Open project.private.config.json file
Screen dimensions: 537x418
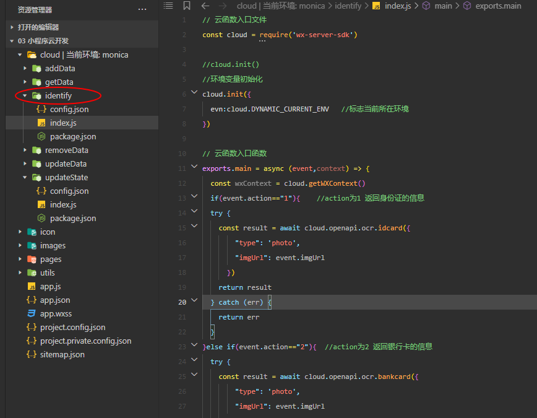pyautogui.click(x=82, y=341)
